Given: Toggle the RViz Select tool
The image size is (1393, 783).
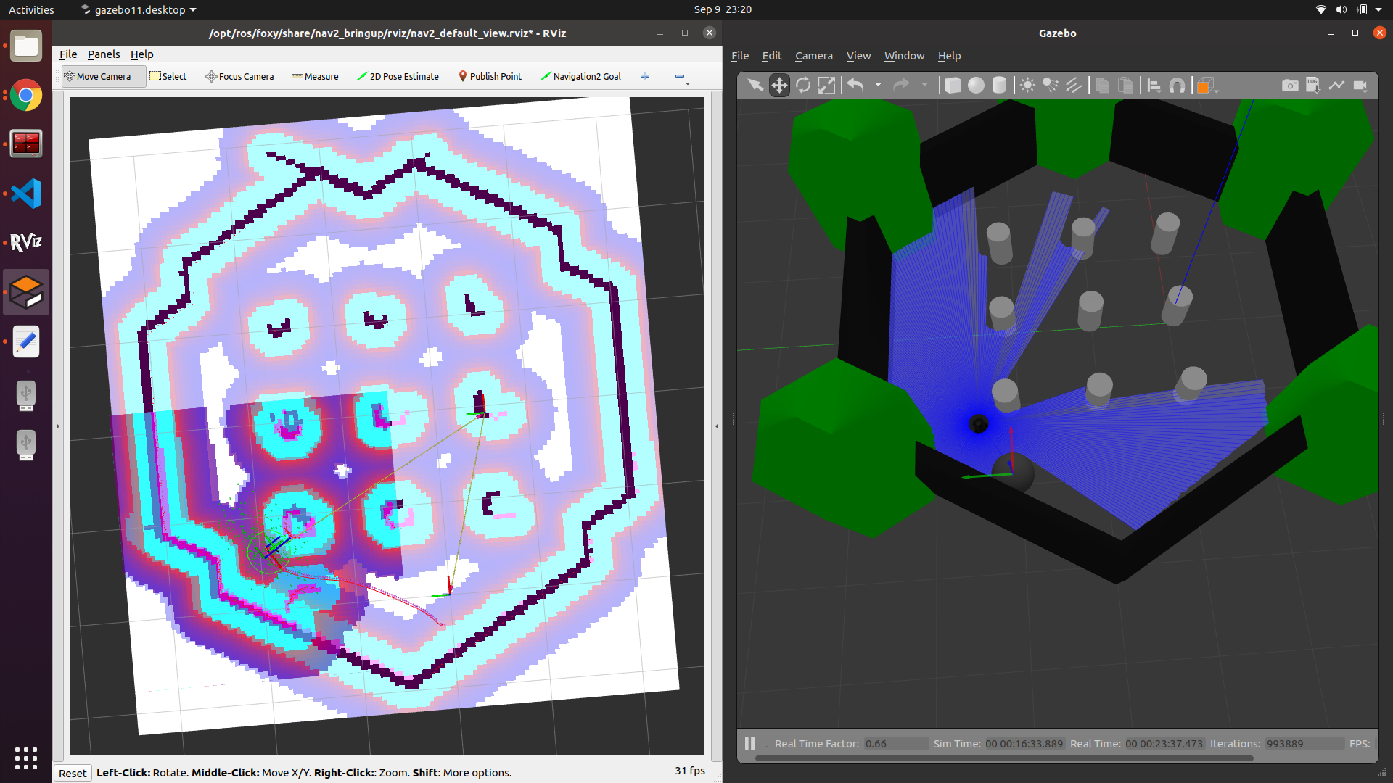Looking at the screenshot, I should tap(168, 76).
